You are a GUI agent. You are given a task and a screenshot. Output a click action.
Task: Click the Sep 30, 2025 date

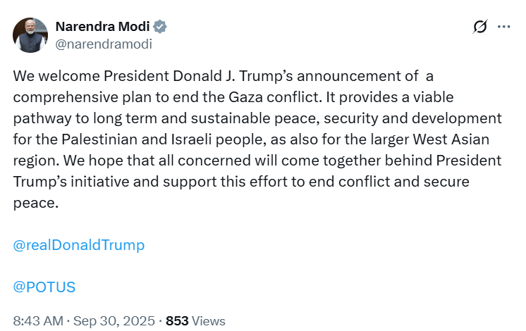point(116,320)
